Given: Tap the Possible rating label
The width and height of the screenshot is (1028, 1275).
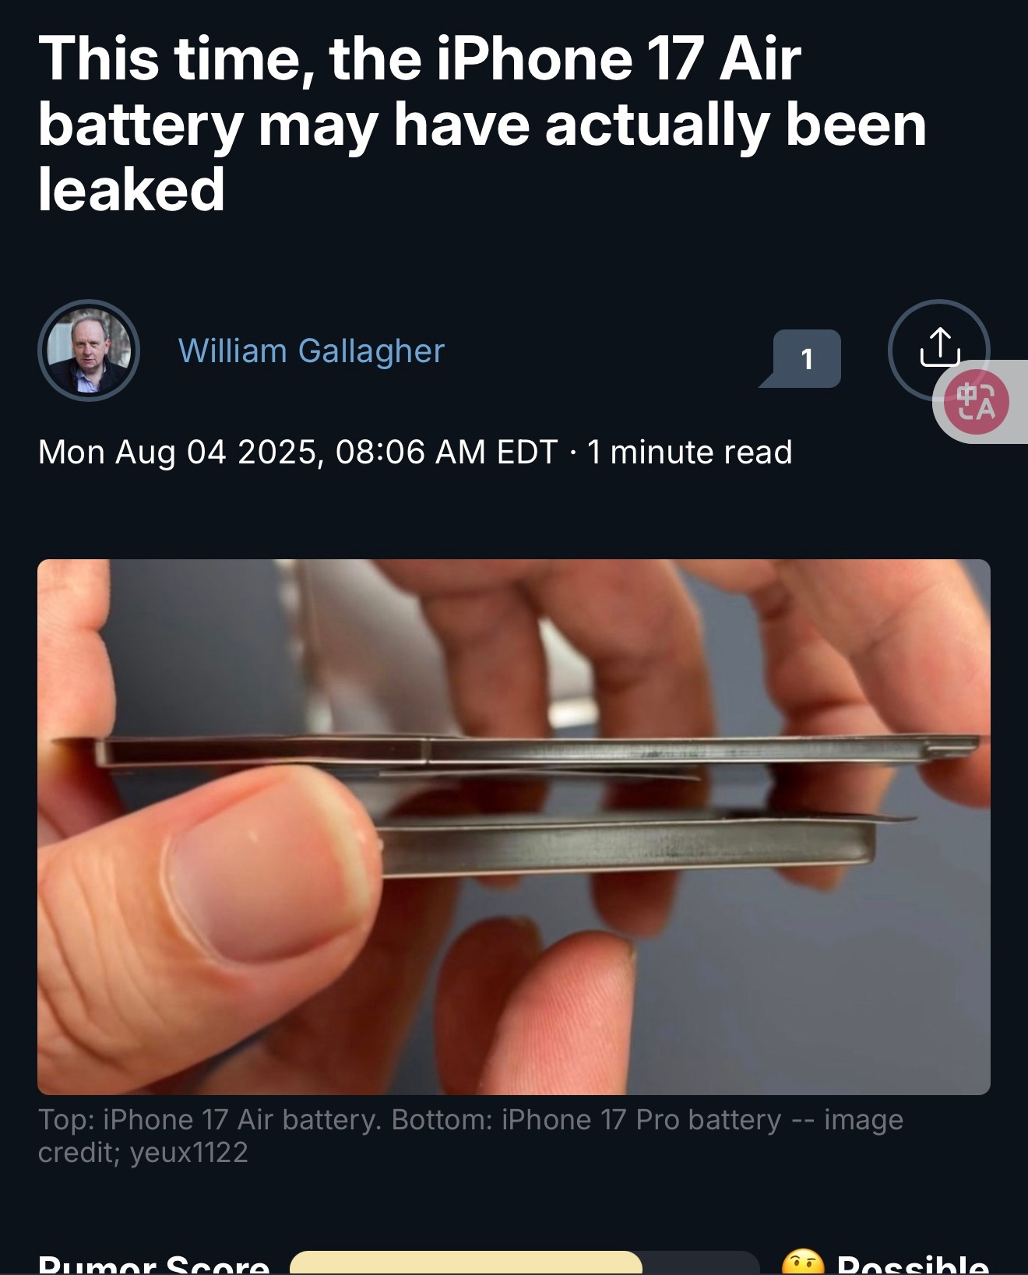Looking at the screenshot, I should coord(912,1263).
